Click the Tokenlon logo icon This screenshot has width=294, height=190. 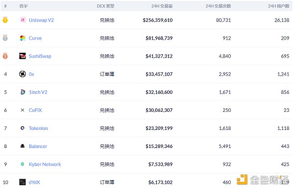pyautogui.click(x=23, y=128)
